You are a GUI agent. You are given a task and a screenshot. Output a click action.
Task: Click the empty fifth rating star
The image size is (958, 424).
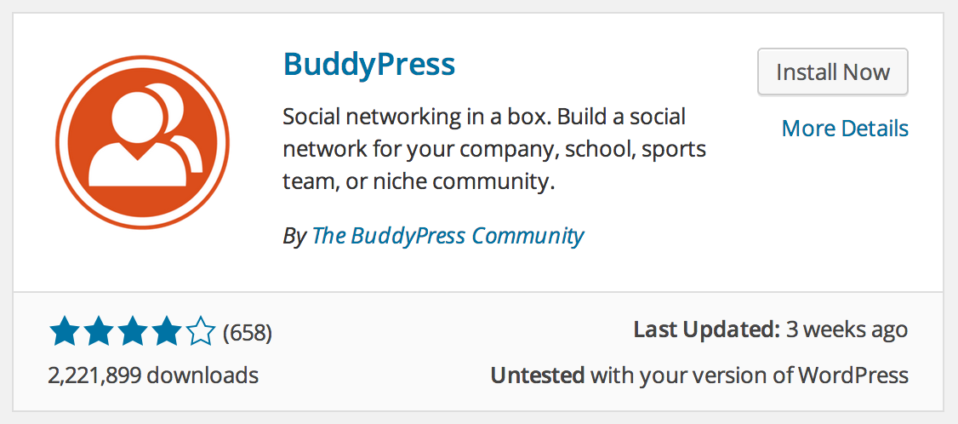point(201,331)
